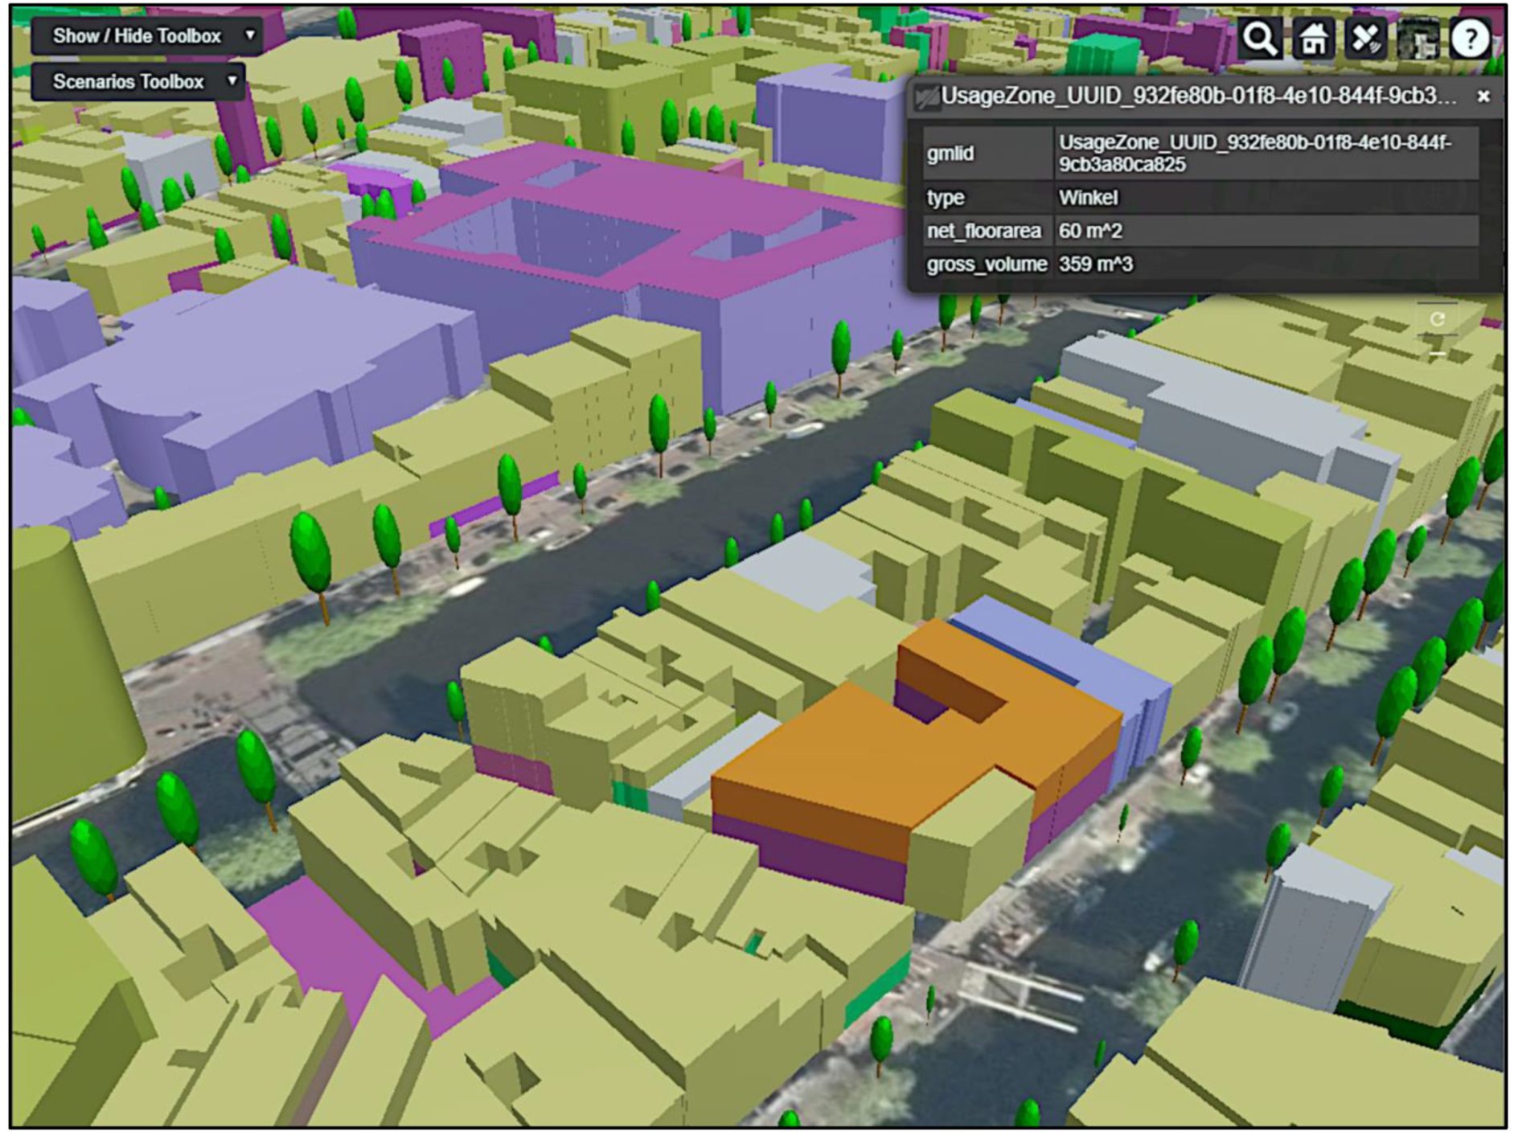Click camera tracking icon in info box

tap(927, 96)
